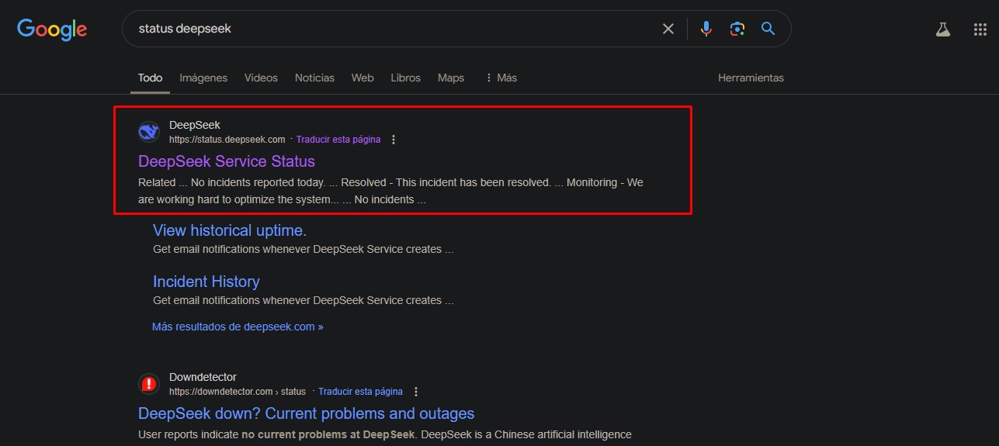The image size is (999, 446).
Task: Open the 'View historical uptime.' sitelink
Action: pos(230,230)
